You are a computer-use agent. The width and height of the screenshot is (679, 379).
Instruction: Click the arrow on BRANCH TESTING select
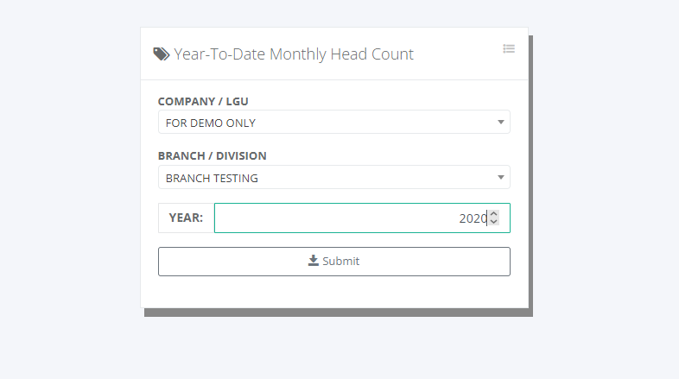coord(501,178)
